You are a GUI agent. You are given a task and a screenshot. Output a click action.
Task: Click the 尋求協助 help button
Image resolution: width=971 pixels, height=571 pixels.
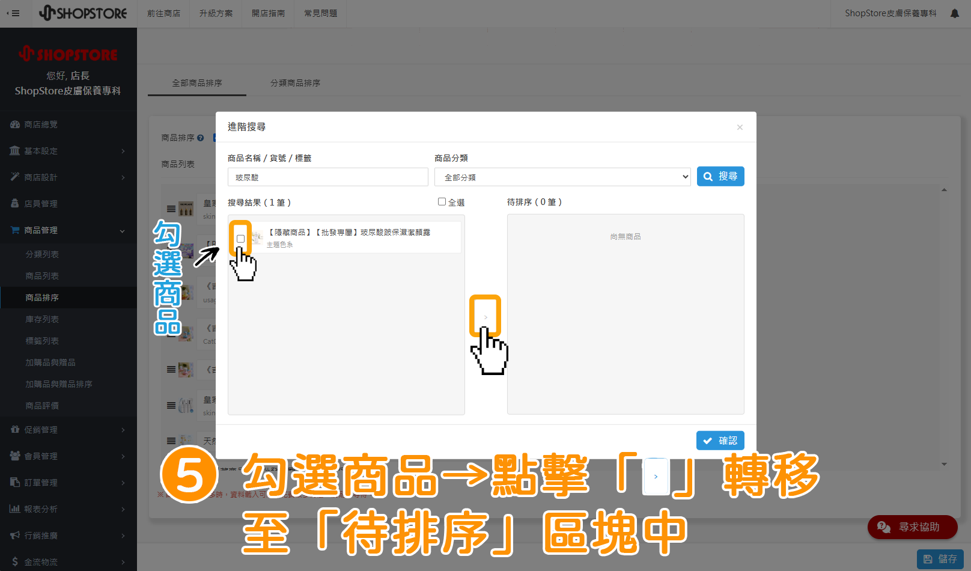(x=912, y=527)
